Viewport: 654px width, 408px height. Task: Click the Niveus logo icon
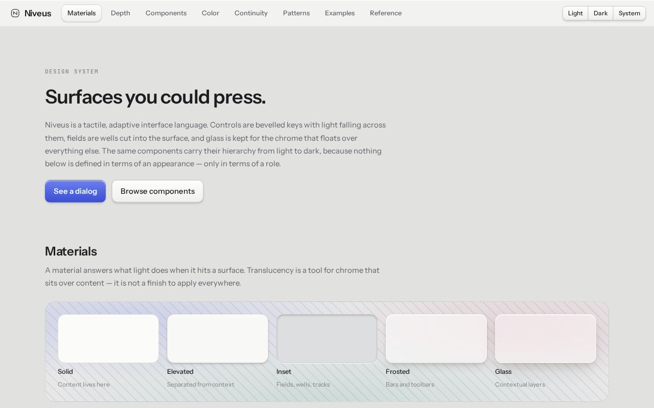tap(15, 13)
